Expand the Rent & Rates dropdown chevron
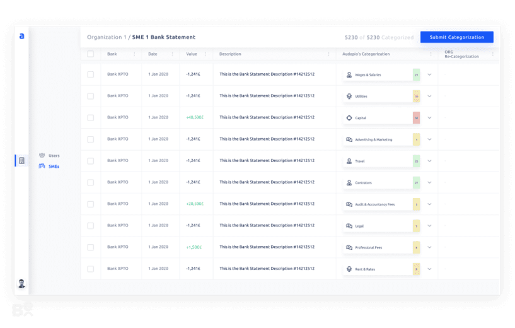Image resolution: width=515 pixels, height=328 pixels. [x=429, y=269]
